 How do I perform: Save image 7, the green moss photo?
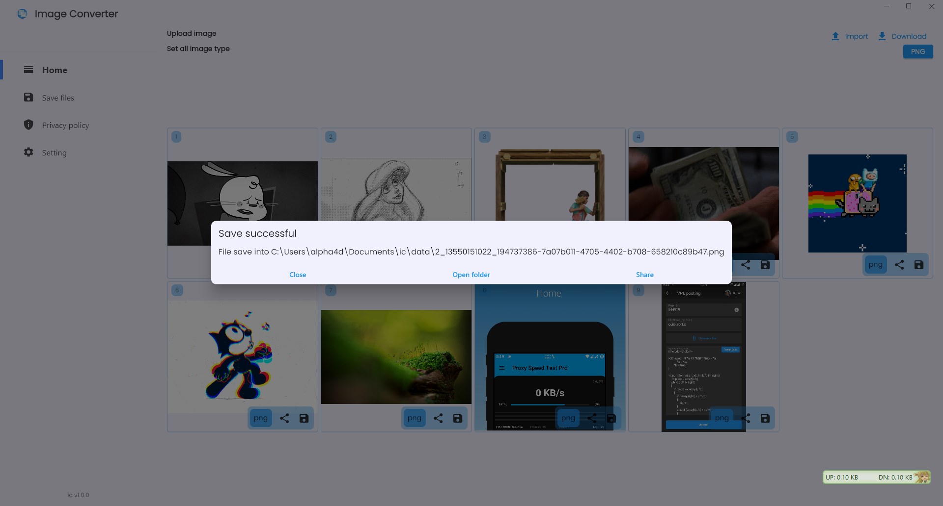click(x=457, y=418)
